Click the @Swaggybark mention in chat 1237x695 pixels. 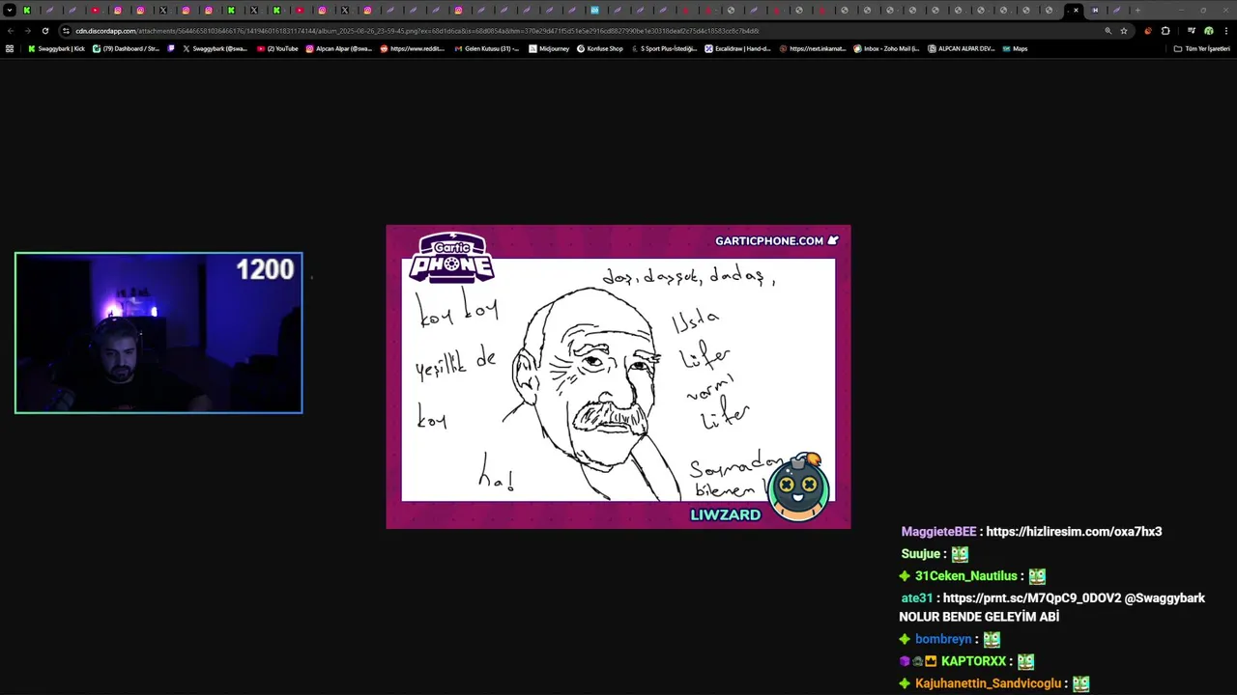coord(1165,598)
